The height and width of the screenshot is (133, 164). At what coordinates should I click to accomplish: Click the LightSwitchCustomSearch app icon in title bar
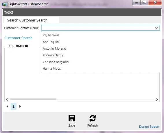(x=5, y=4)
